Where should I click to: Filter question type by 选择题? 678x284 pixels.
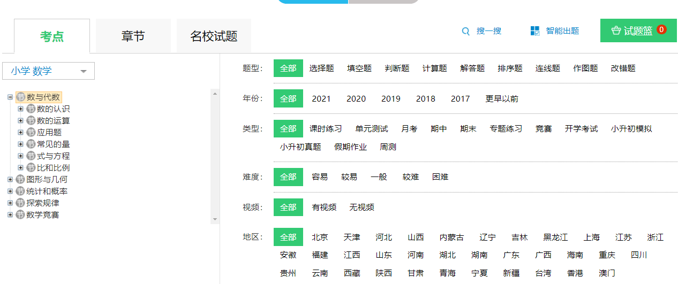321,68
